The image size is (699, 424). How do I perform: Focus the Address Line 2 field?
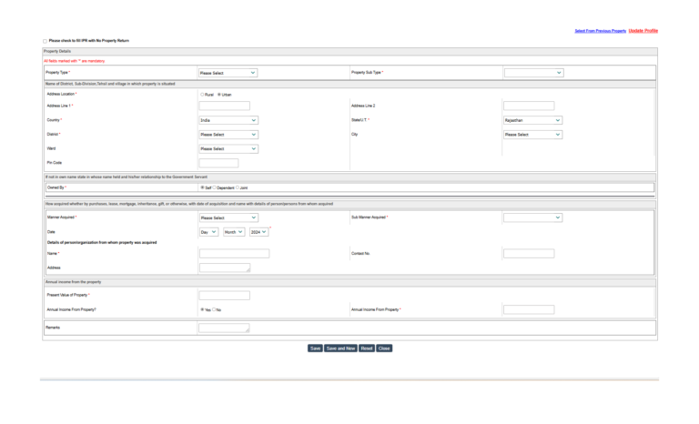529,106
